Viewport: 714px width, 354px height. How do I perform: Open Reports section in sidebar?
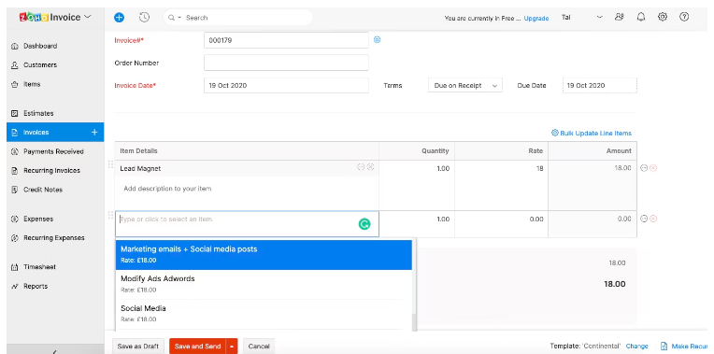(x=36, y=286)
